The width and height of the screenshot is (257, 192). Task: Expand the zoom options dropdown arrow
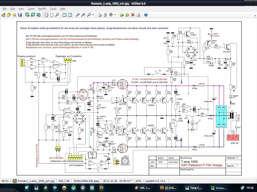coord(93,15)
